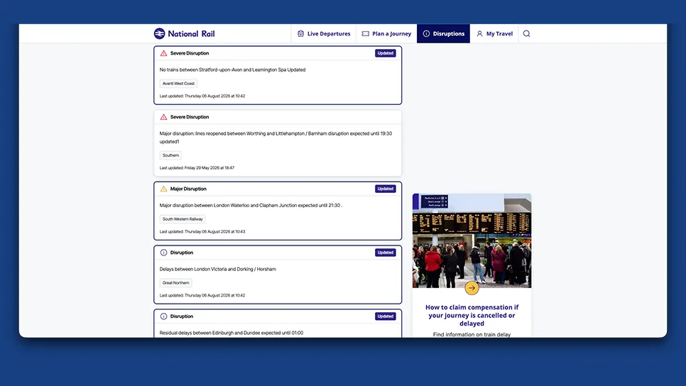Click info icon on Edinburgh and Dundee card
This screenshot has width=686, height=386.
(163, 316)
